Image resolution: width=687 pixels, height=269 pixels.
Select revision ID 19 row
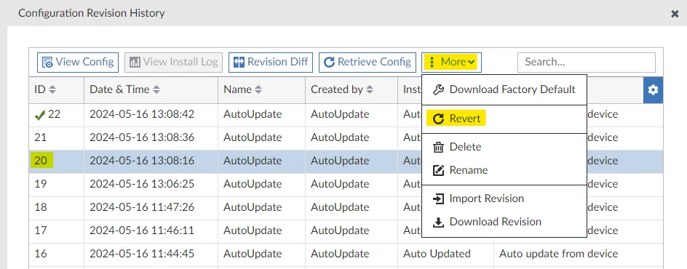[x=346, y=184]
